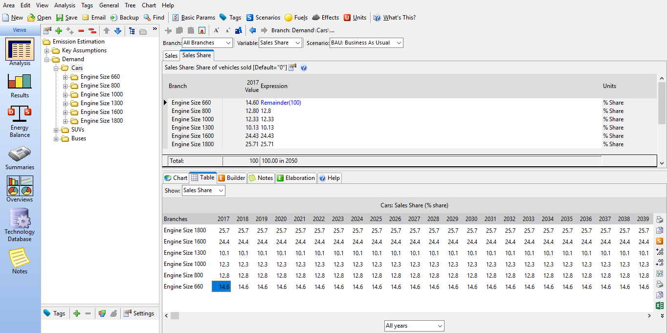The height and width of the screenshot is (333, 667).
Task: Expand the SUVs tree branch
Action: pos(56,130)
